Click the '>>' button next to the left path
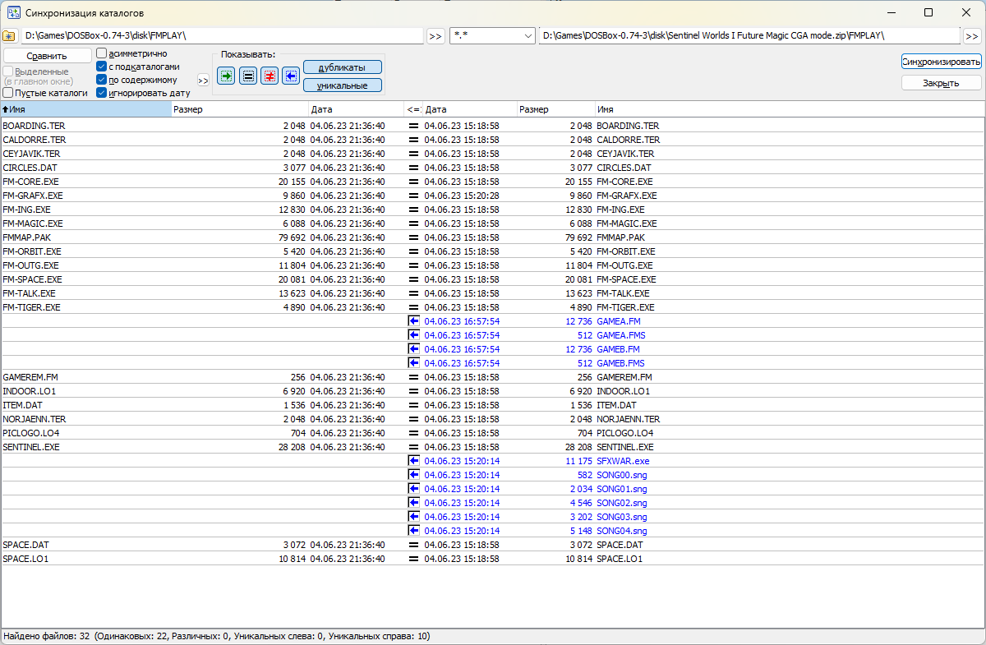Screen dimensions: 986x645 (435, 36)
